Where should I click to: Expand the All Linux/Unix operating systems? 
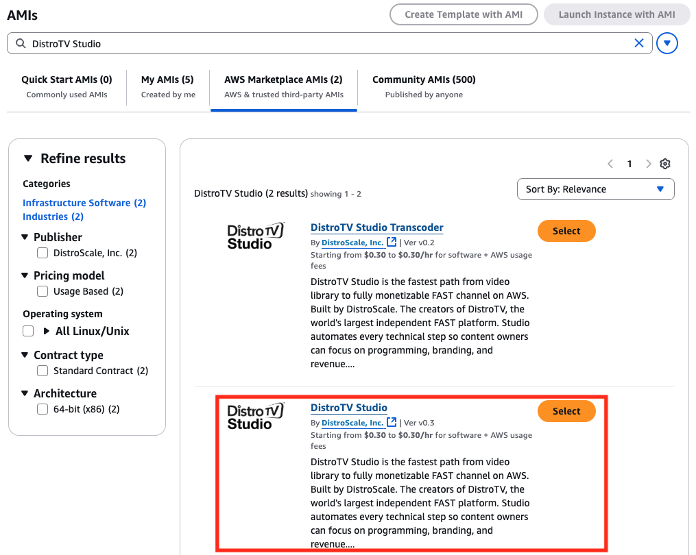pos(47,331)
